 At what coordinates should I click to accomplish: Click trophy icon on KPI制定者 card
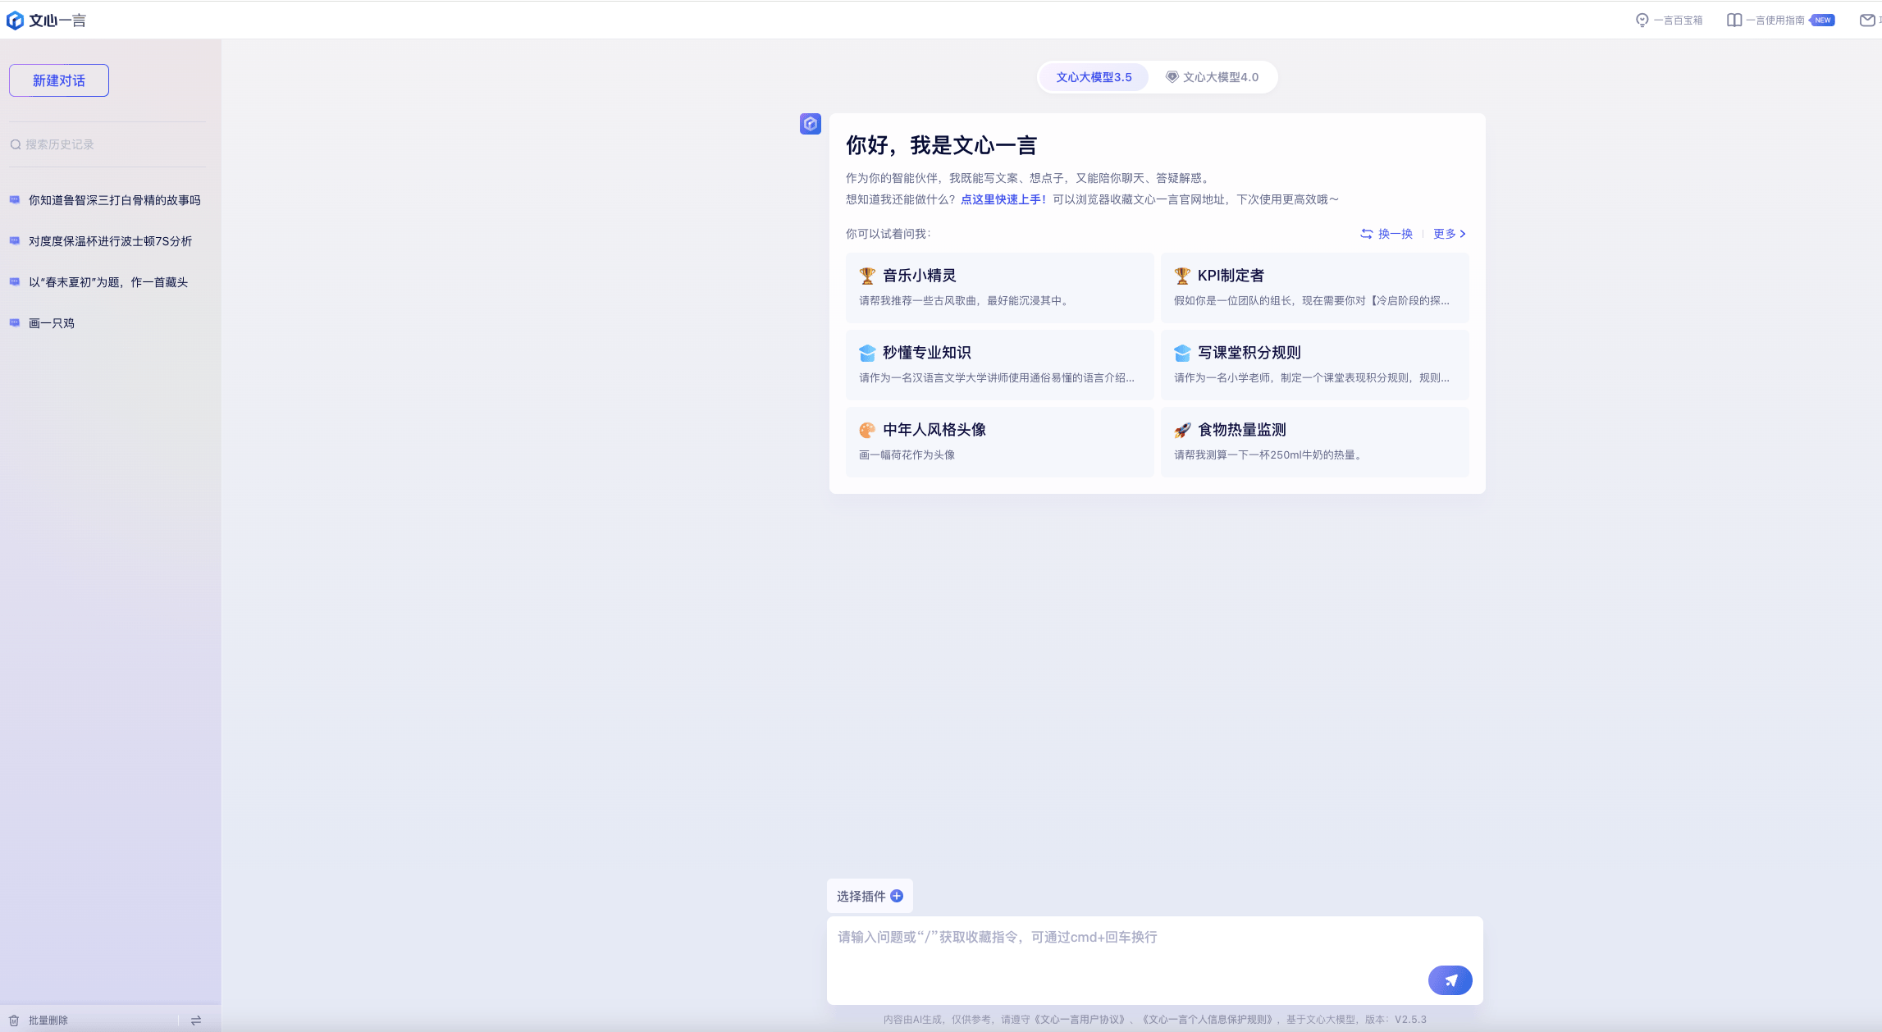click(1182, 276)
